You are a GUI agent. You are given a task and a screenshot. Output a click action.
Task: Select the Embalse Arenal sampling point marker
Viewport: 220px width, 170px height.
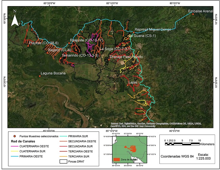tap(193, 14)
